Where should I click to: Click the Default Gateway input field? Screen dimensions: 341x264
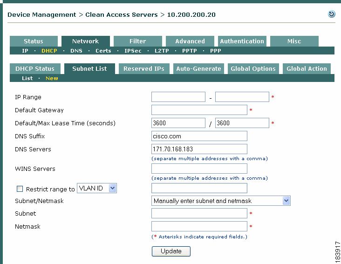[199, 110]
